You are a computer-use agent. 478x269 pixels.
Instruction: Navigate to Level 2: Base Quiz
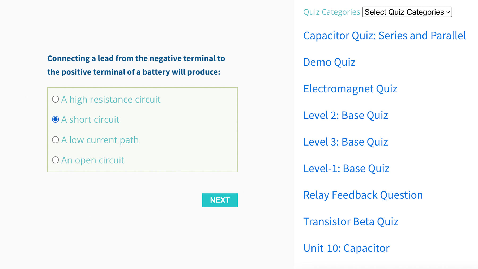click(x=345, y=115)
